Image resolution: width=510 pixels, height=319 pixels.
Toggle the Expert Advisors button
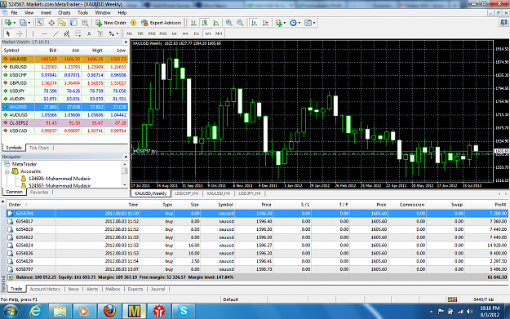(x=162, y=23)
